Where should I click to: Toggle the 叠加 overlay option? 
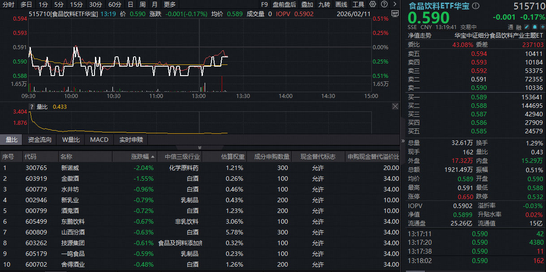[307, 4]
